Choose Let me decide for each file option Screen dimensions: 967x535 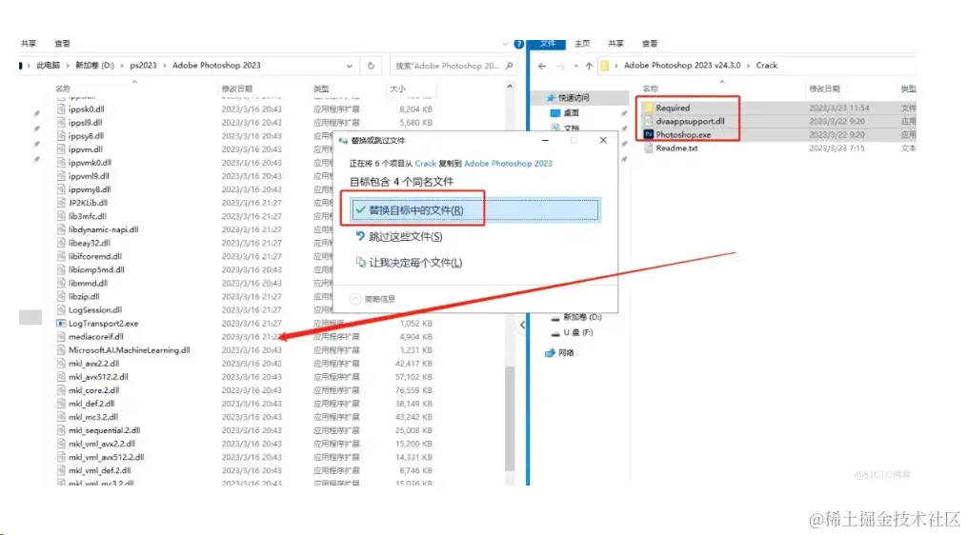(x=409, y=263)
